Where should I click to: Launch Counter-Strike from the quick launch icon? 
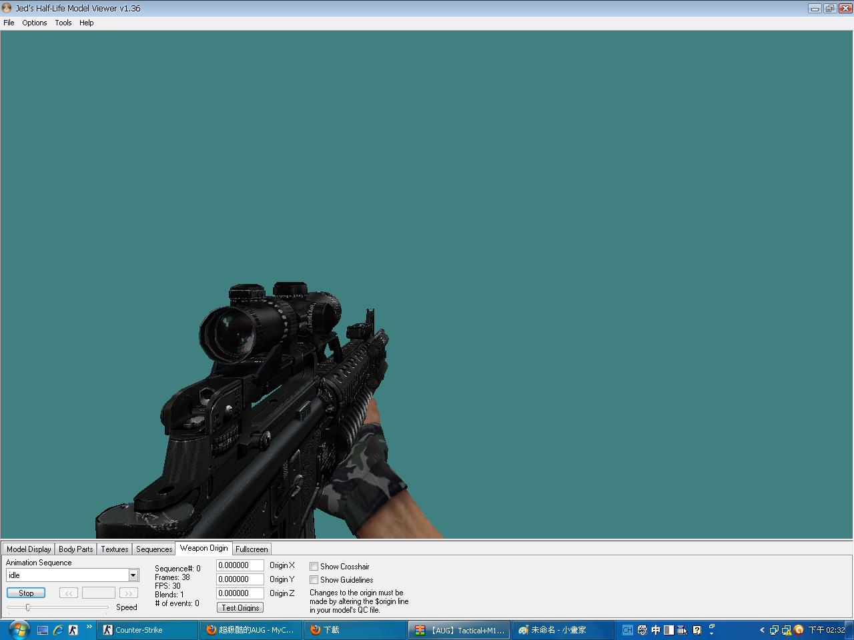point(73,630)
